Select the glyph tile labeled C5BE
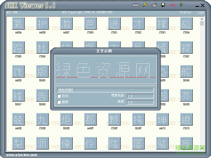 coord(42,119)
